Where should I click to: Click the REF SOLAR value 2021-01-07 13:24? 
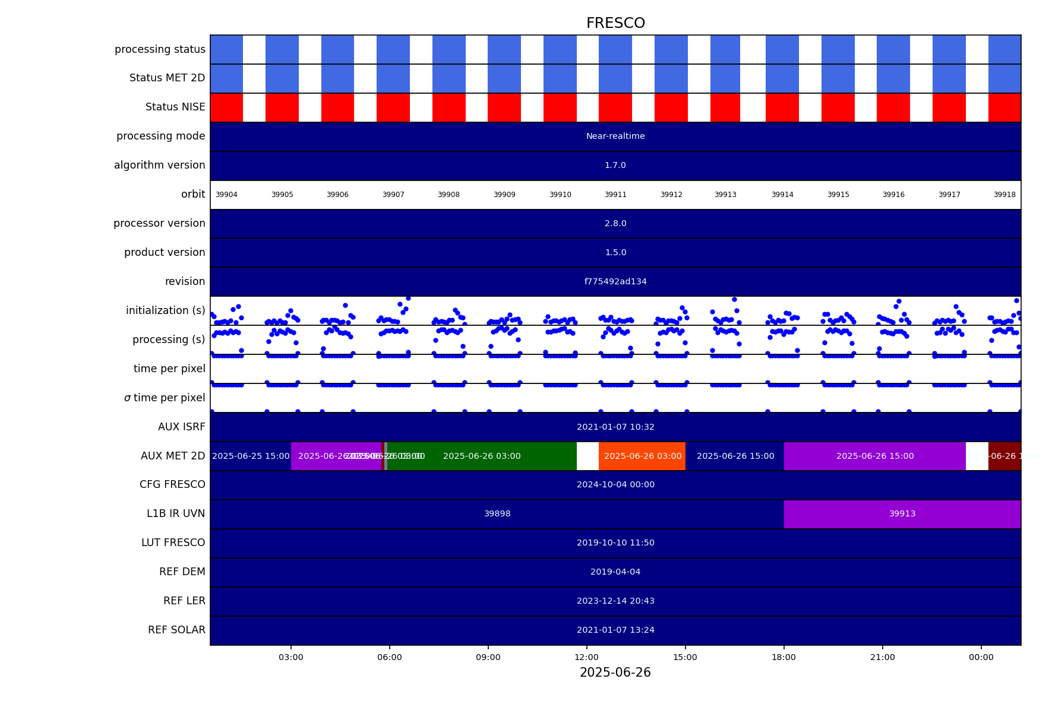615,630
